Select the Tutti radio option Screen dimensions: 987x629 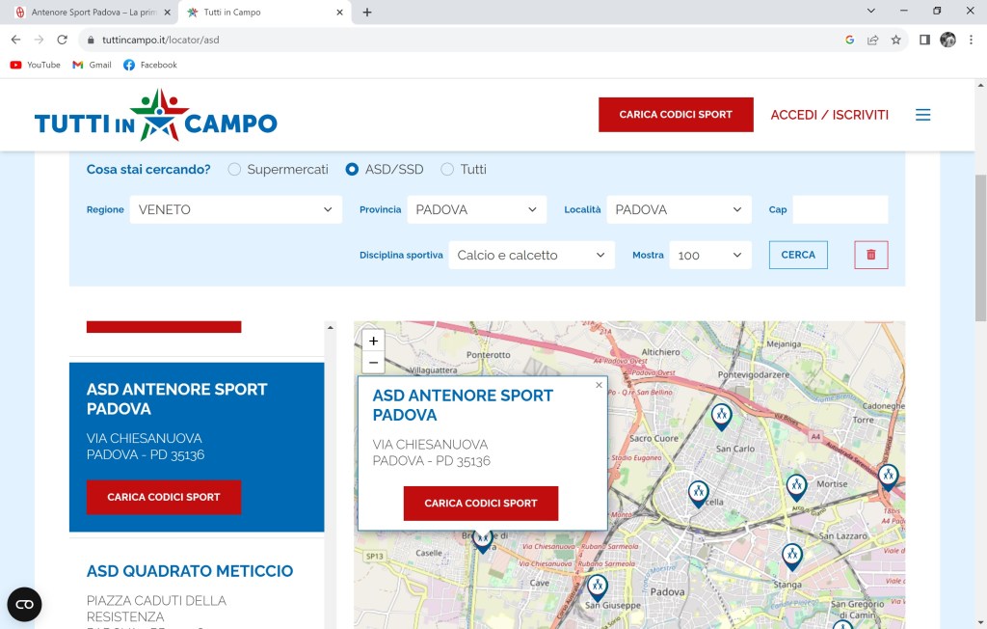coord(447,169)
